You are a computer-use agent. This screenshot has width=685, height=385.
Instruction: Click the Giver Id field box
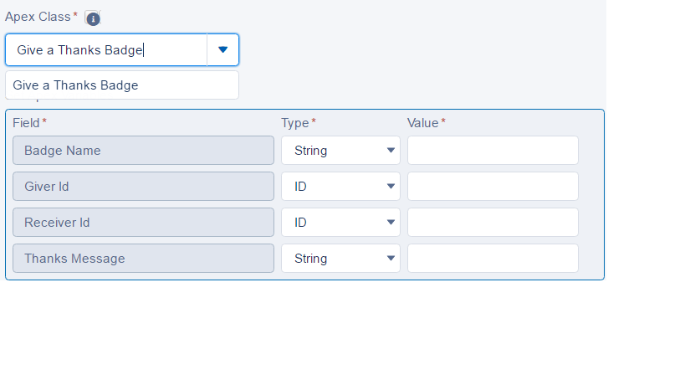pos(143,187)
